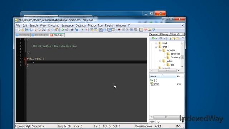This screenshot has width=229, height=129.
Task: Click the Save All toolbar icon
Action: (x=31, y=30)
